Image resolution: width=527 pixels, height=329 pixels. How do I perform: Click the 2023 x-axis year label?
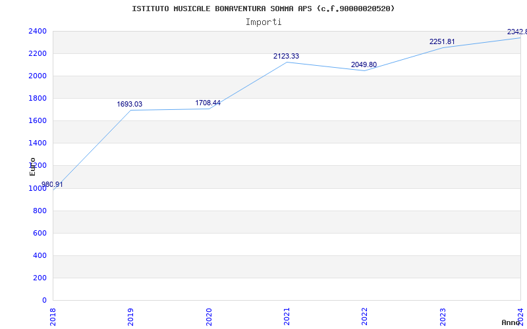[x=443, y=316]
